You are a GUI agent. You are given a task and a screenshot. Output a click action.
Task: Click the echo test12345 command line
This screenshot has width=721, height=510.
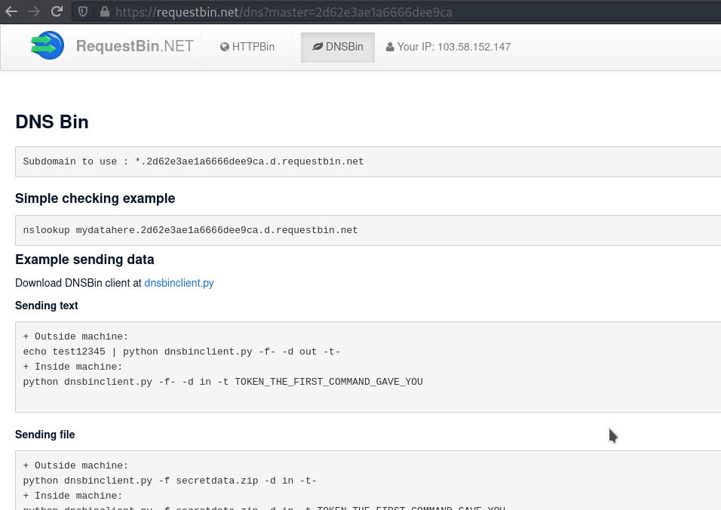click(182, 352)
